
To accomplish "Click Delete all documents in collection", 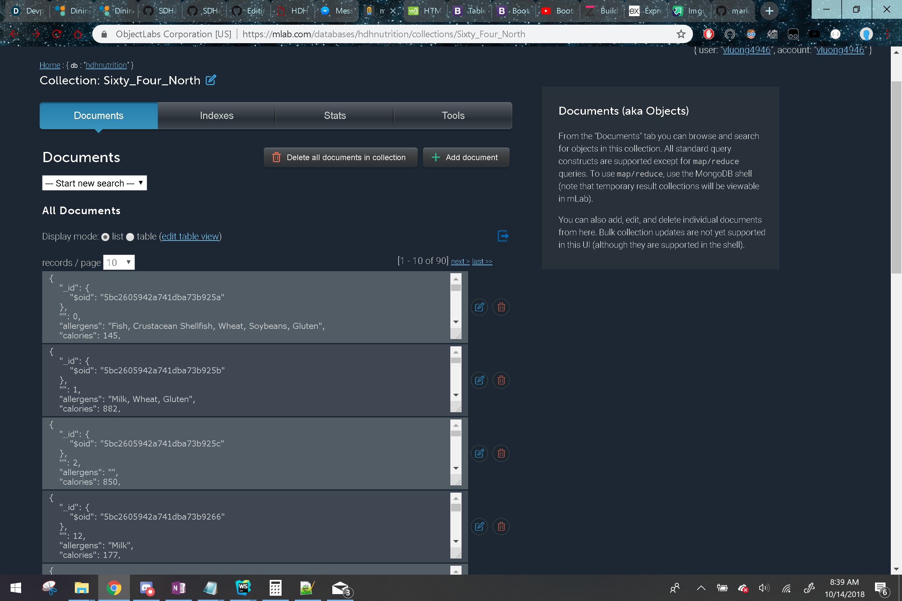I will click(340, 157).
